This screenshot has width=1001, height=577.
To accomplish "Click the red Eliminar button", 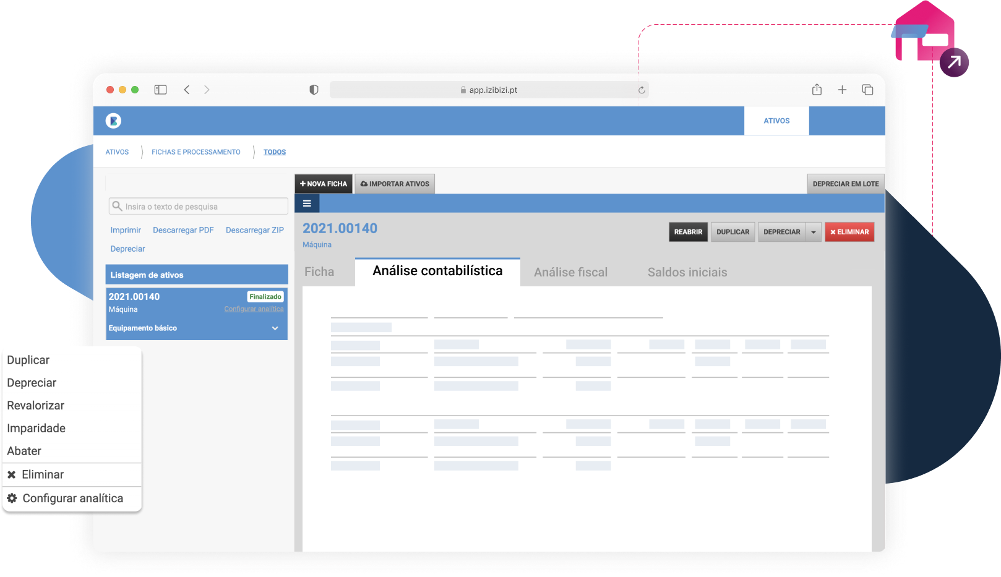I will [849, 232].
